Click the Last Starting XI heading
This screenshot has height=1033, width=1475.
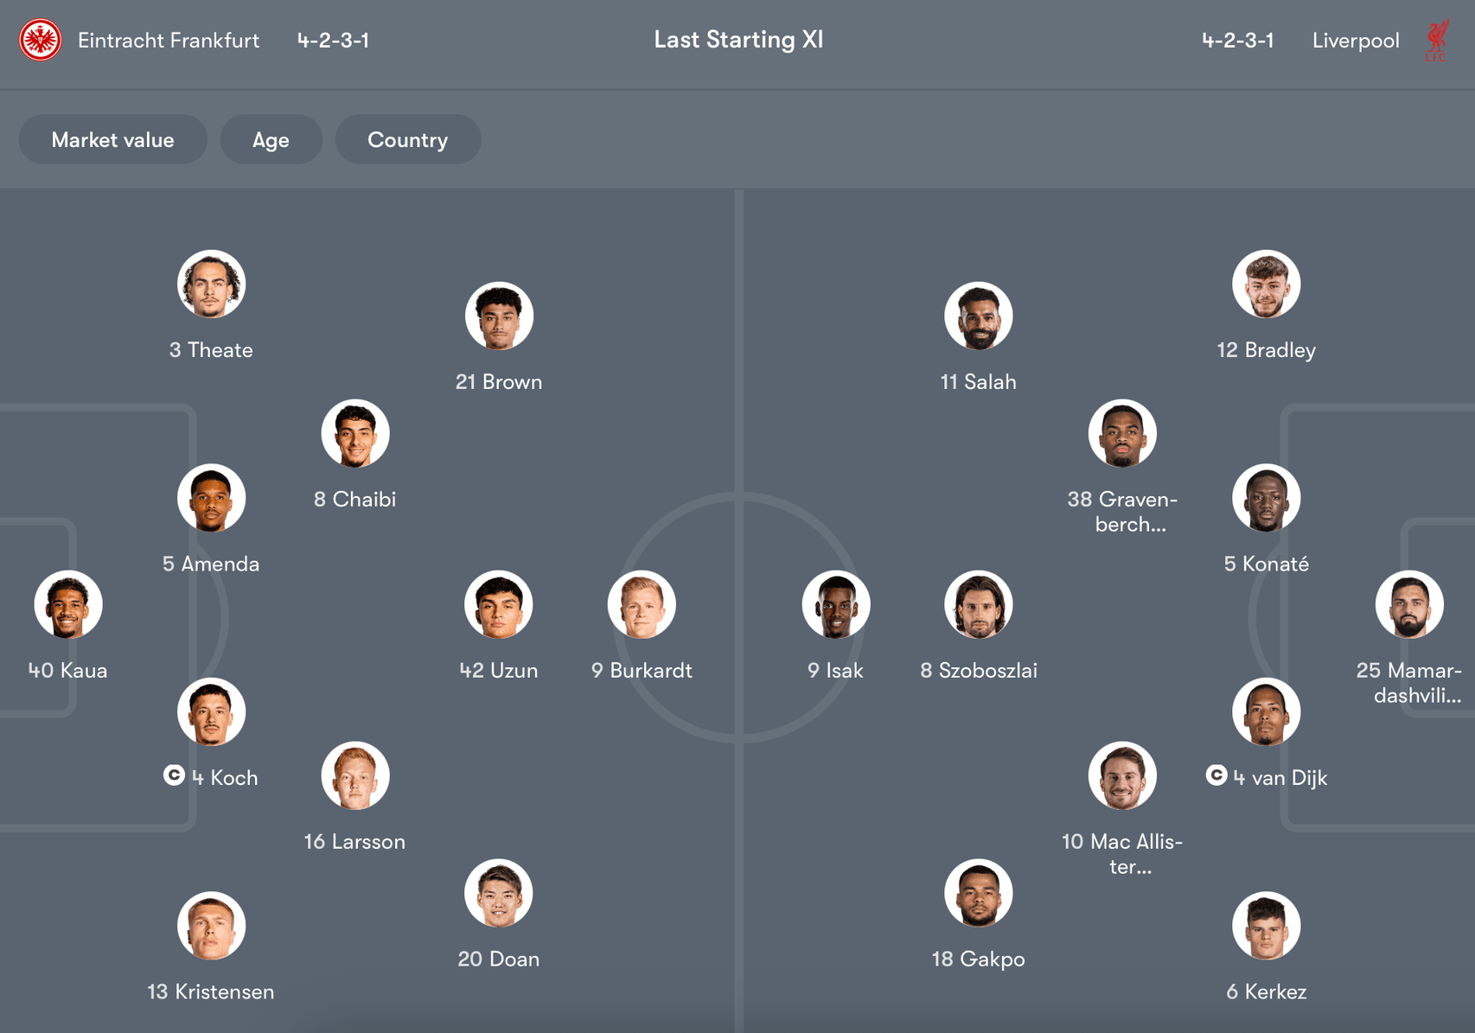click(738, 40)
